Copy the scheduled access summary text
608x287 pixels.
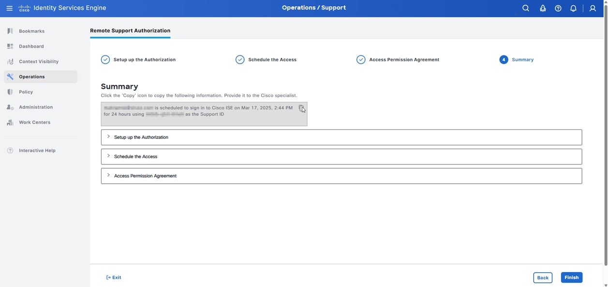[x=301, y=108]
